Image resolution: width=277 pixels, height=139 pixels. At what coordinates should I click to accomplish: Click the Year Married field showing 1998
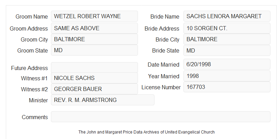[x=227, y=76]
